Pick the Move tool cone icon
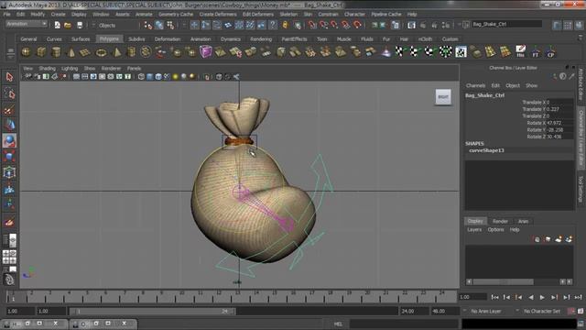 pyautogui.click(x=9, y=125)
